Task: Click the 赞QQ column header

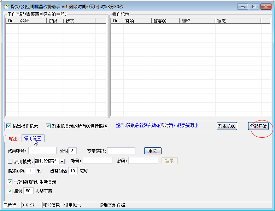Action: (137, 21)
